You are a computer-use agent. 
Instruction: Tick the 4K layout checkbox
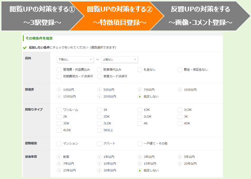[140, 123]
